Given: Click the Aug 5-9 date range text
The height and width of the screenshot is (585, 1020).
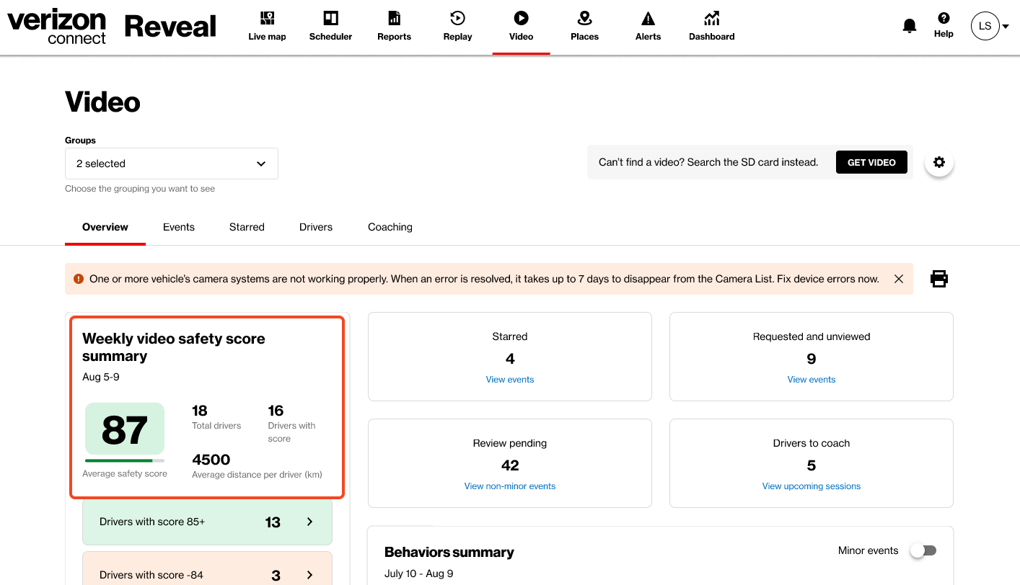Looking at the screenshot, I should 101,377.
